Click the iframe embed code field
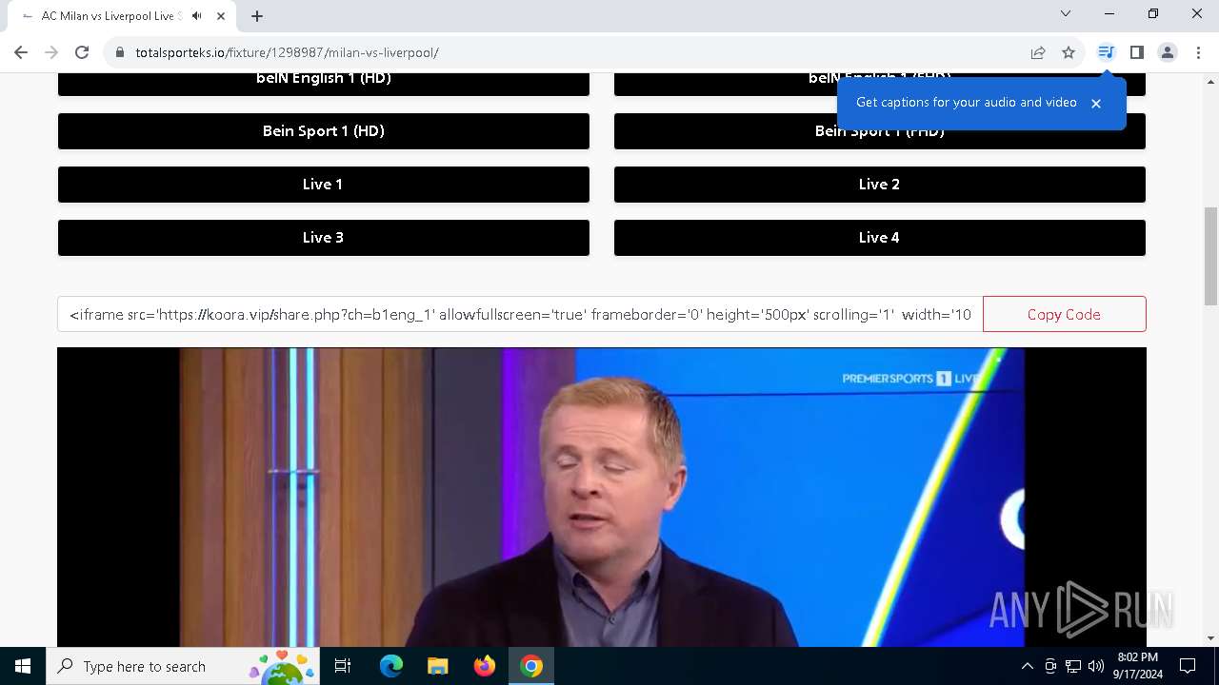This screenshot has height=685, width=1219. [x=520, y=314]
